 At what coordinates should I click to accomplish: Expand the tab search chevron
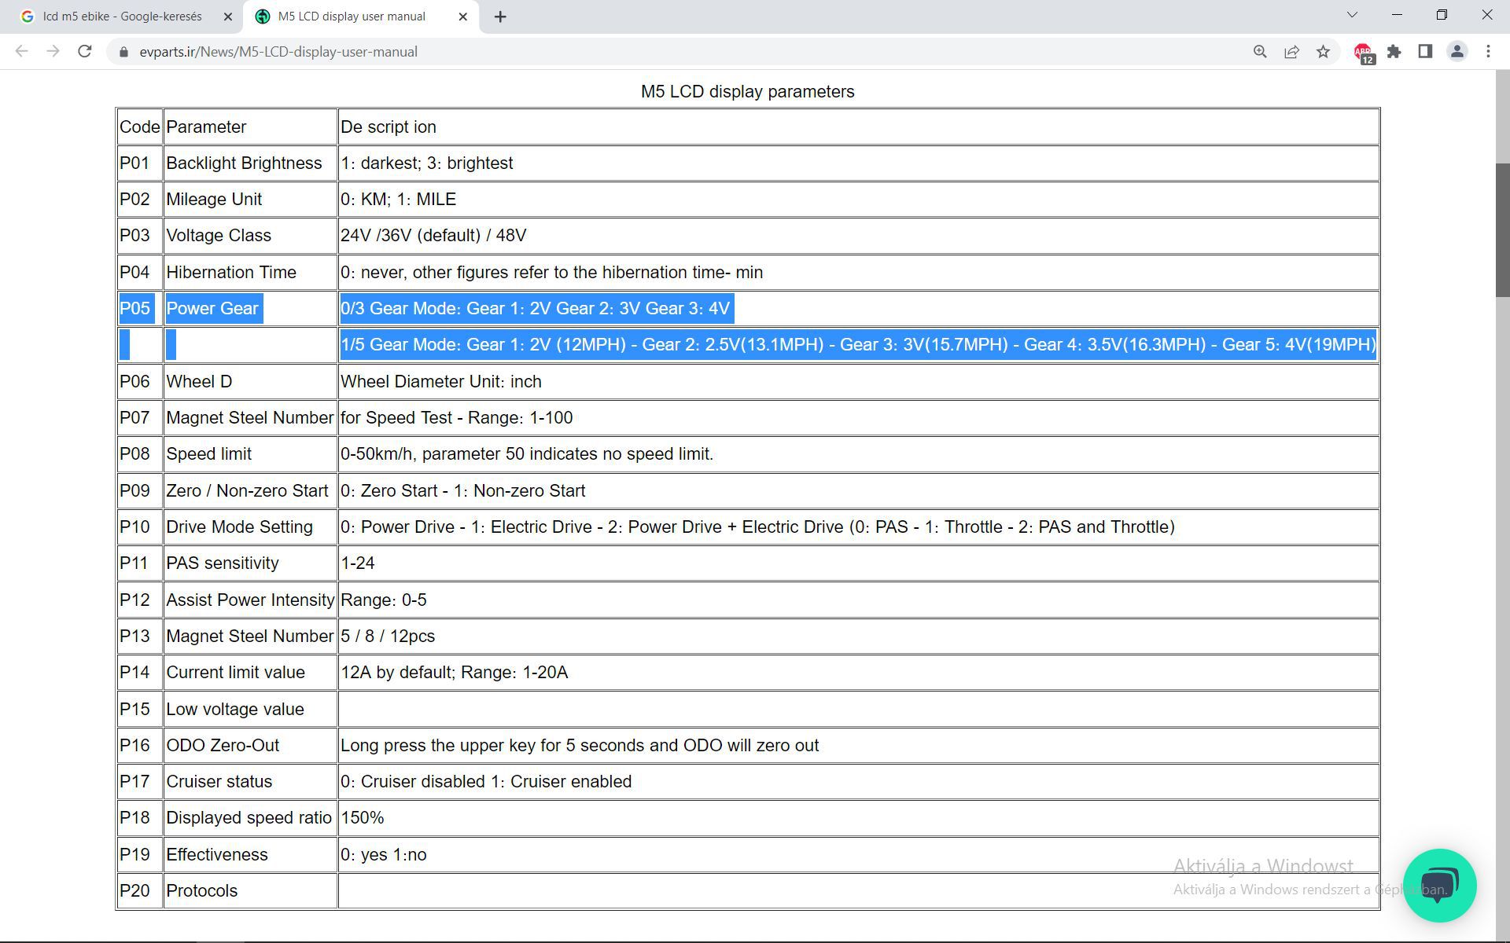pos(1352,15)
